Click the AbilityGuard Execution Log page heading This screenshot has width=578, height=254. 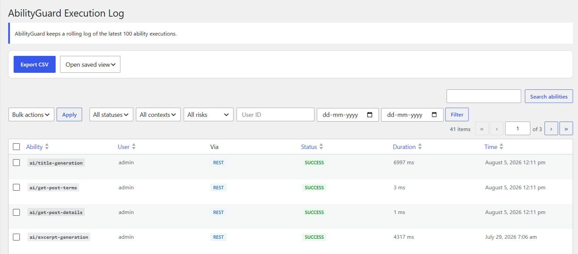[x=66, y=13]
